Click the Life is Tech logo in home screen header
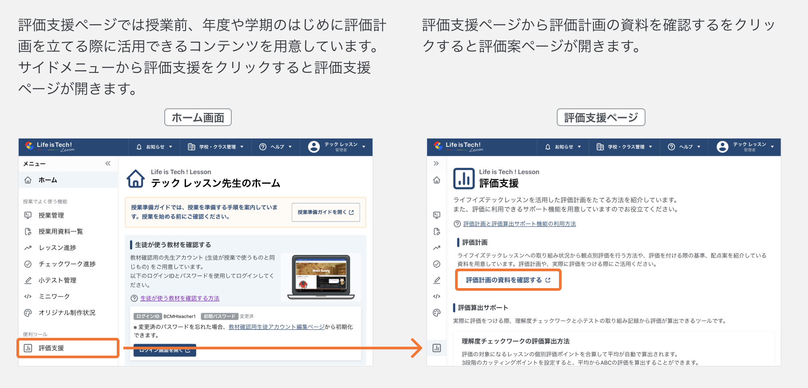The image size is (808, 388). 50,146
